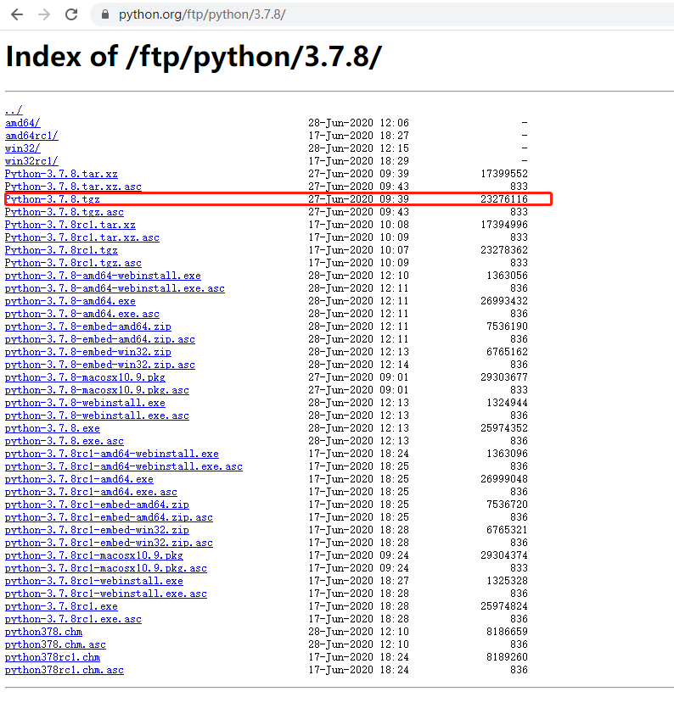Image resolution: width=674 pixels, height=725 pixels.
Task: Click the padlock site security icon
Action: tap(105, 14)
